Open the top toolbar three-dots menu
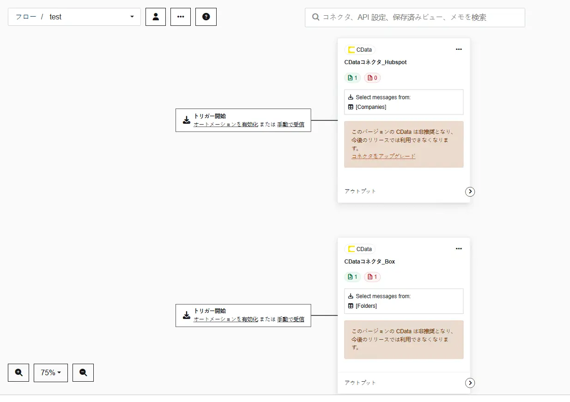The width and height of the screenshot is (570, 402). click(x=181, y=17)
